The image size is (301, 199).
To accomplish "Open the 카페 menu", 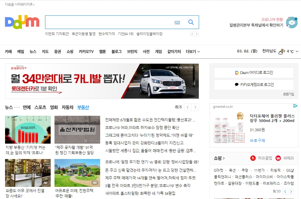I will 9,52.
